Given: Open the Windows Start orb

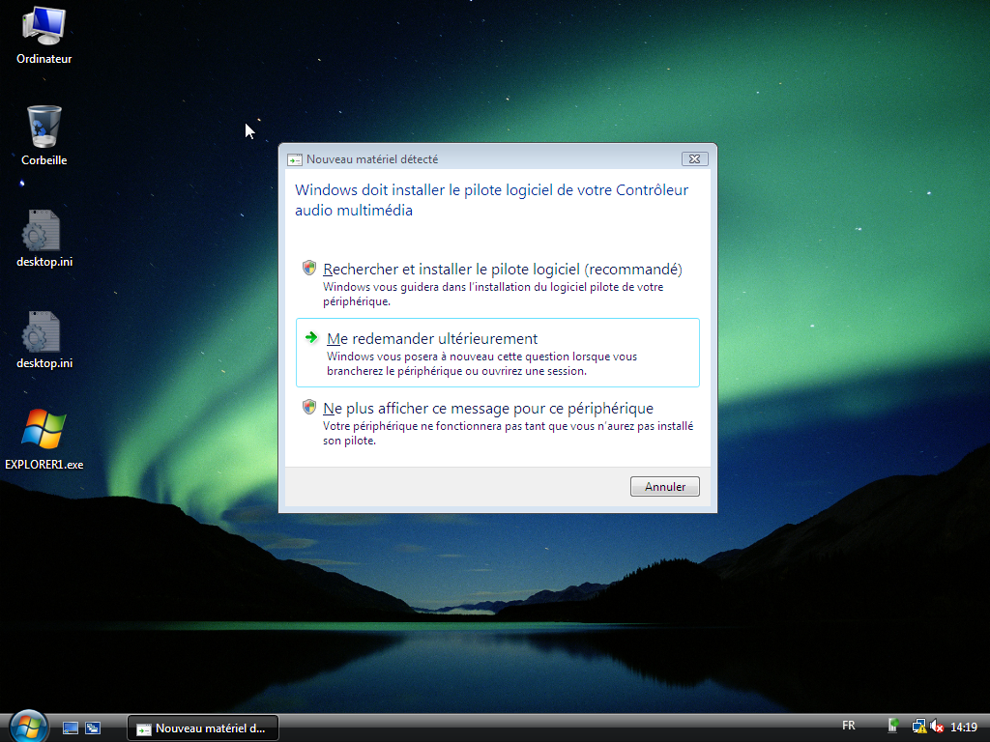Looking at the screenshot, I should click(x=27, y=727).
